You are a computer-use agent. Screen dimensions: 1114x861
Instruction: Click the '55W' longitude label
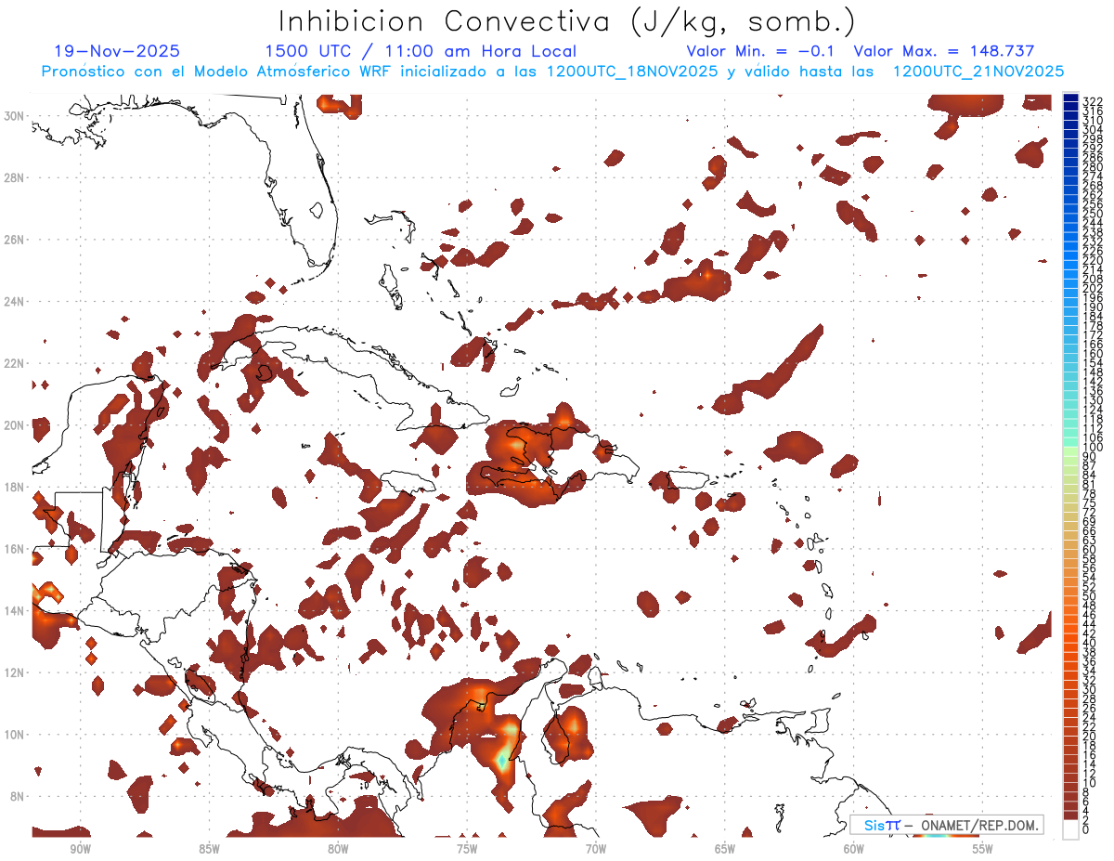point(983,849)
